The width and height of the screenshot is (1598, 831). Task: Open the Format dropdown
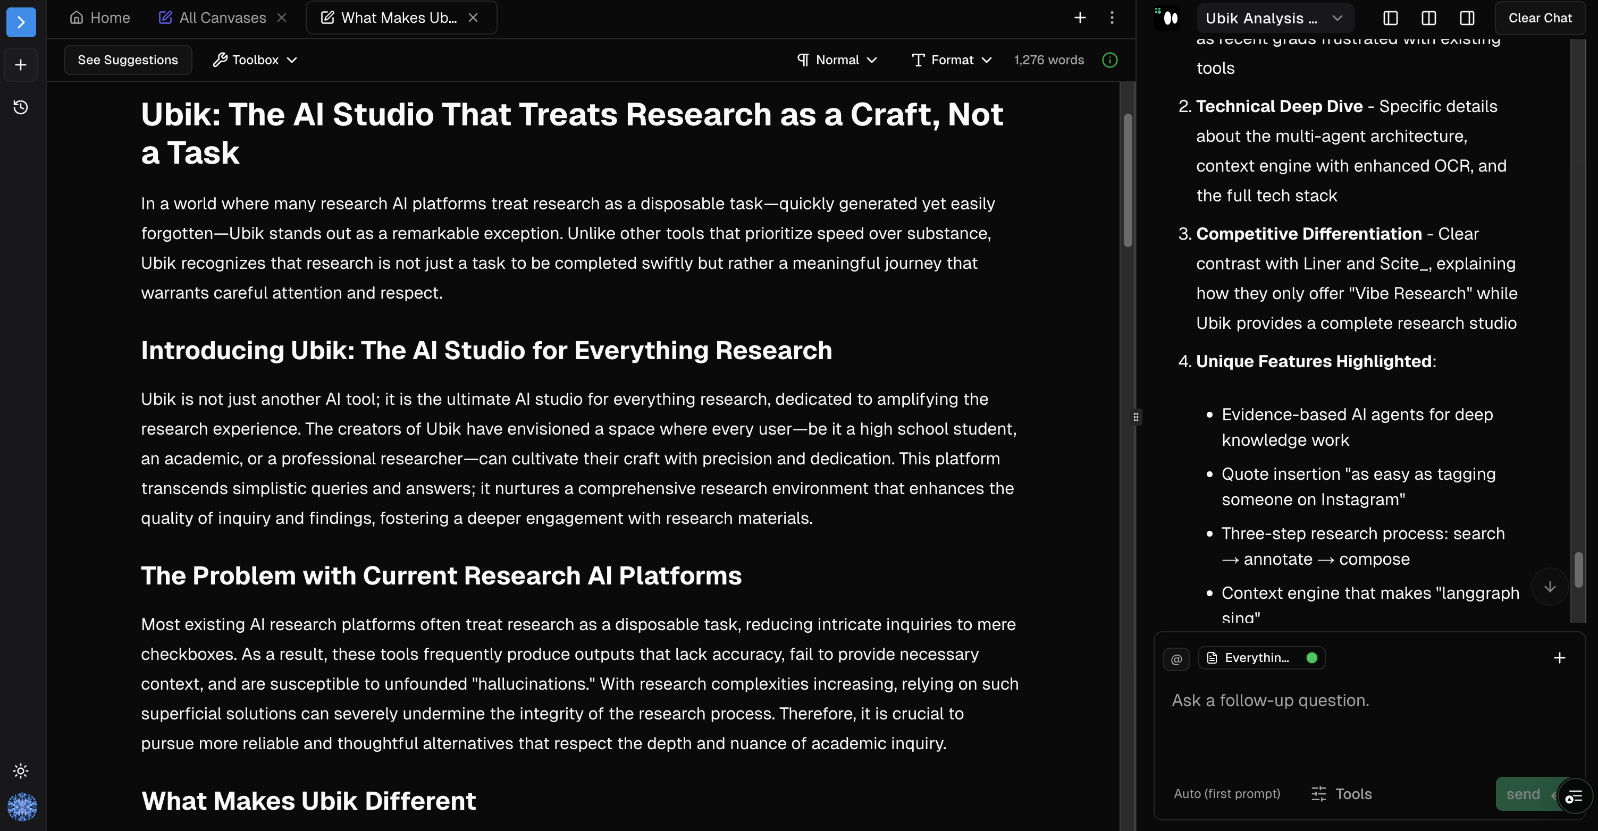pos(952,60)
